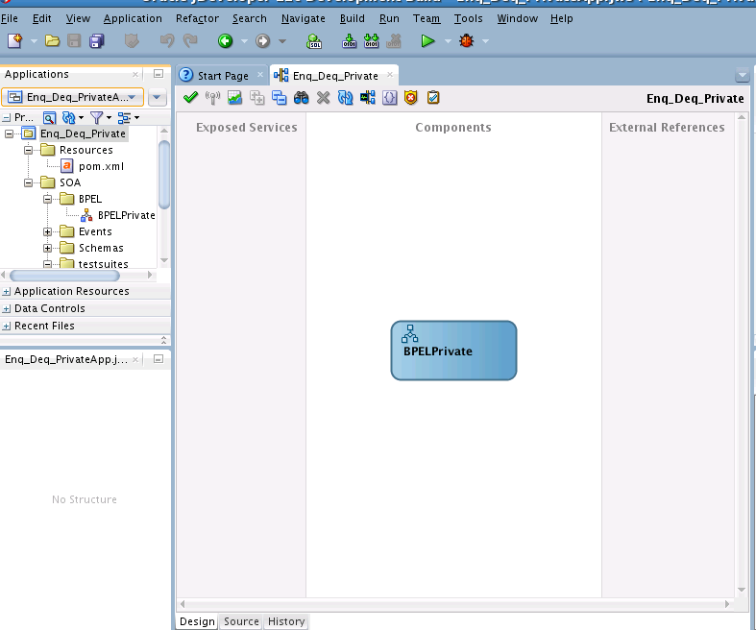Click the binoculars find icon
The image size is (756, 630).
[301, 97]
